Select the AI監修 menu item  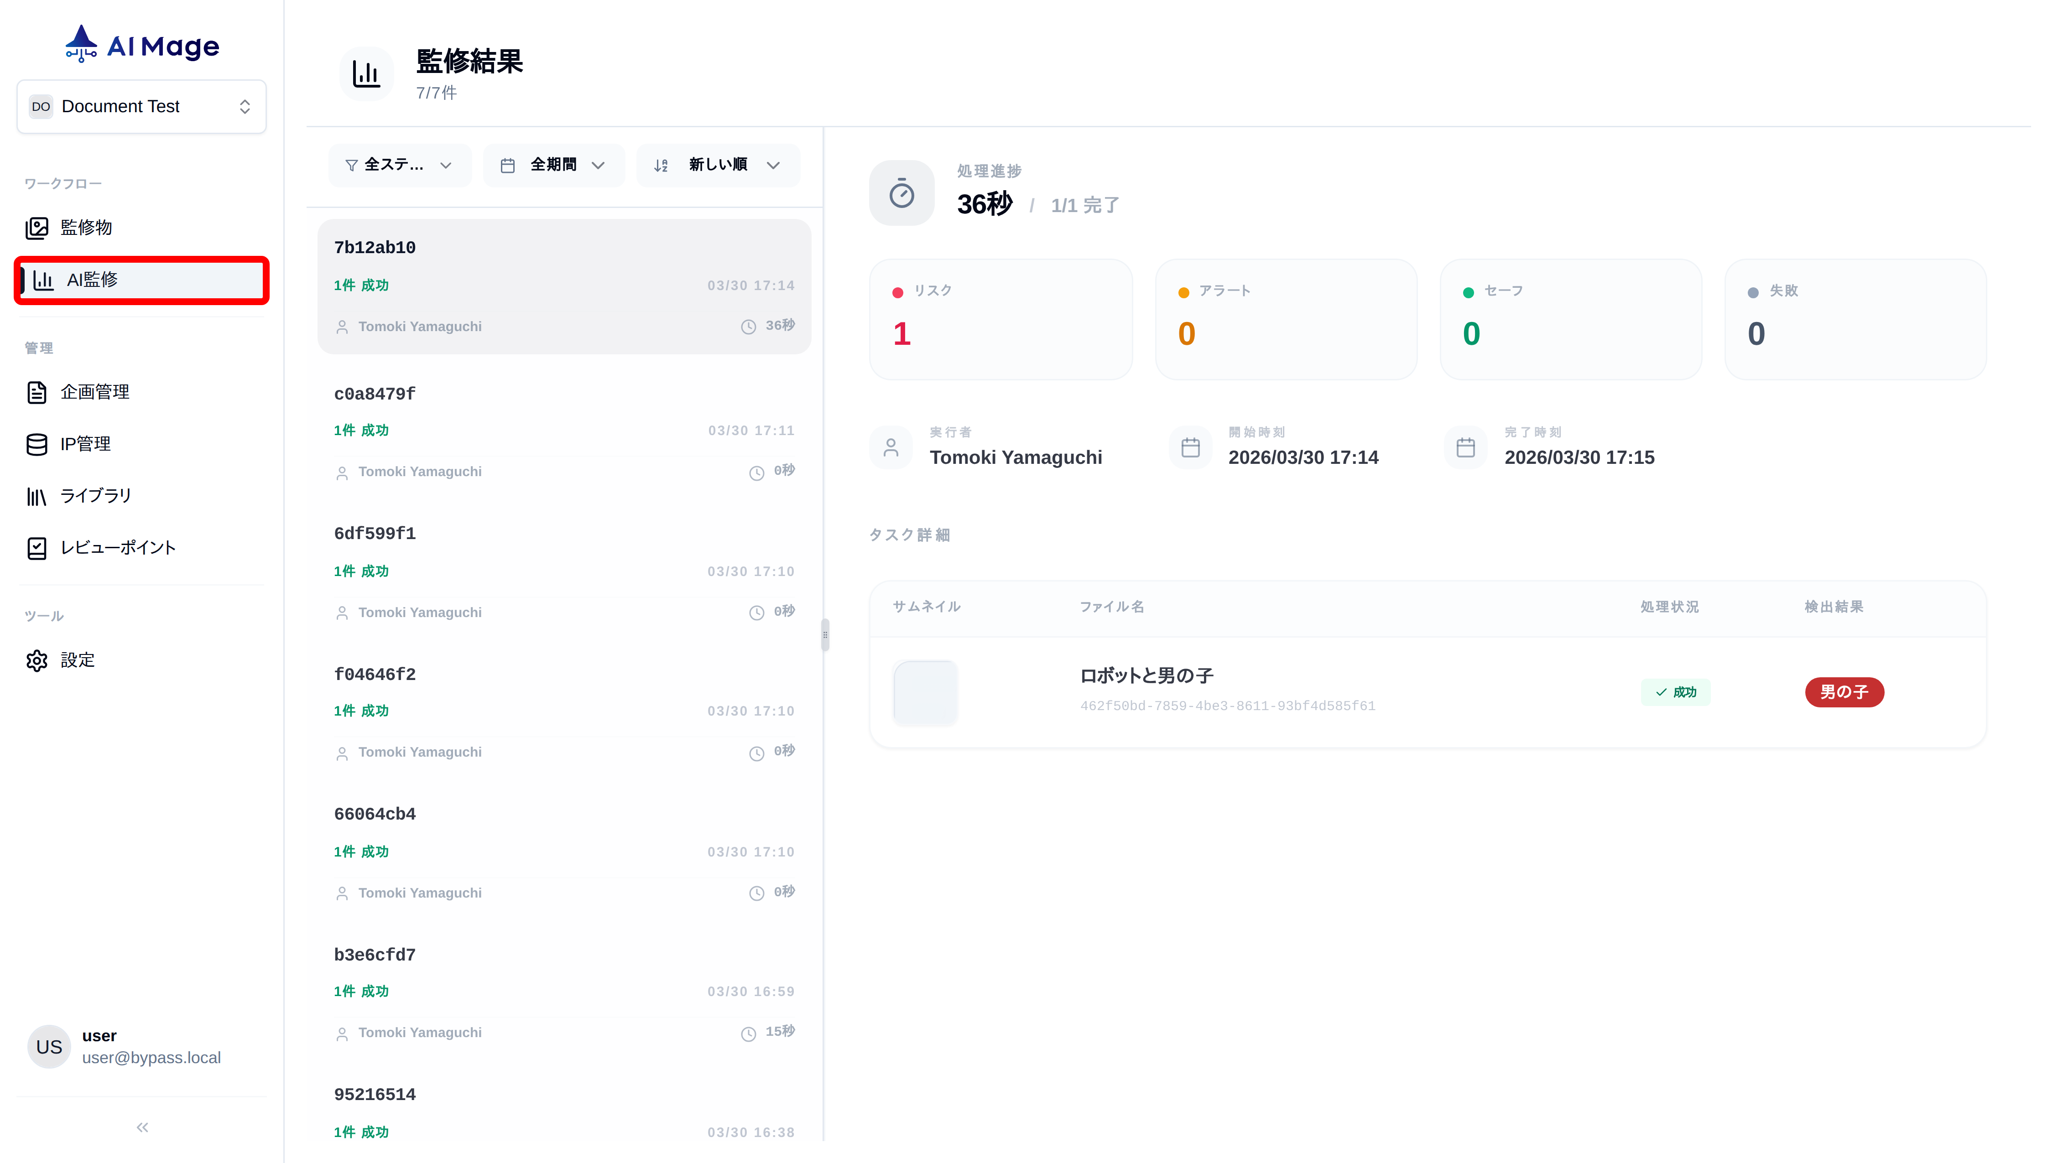(141, 280)
